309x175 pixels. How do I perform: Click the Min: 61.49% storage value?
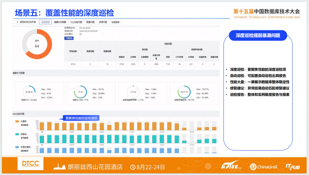pyautogui.click(x=202, y=98)
